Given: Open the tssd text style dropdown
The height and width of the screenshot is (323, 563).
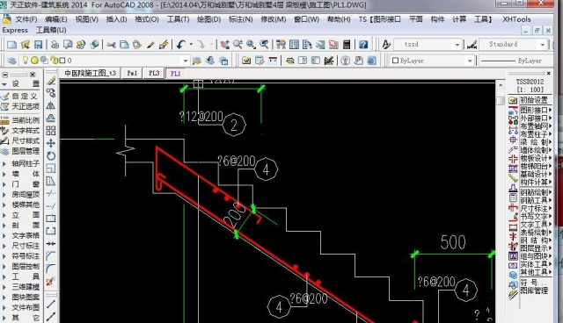Looking at the screenshot, I should click(x=457, y=45).
